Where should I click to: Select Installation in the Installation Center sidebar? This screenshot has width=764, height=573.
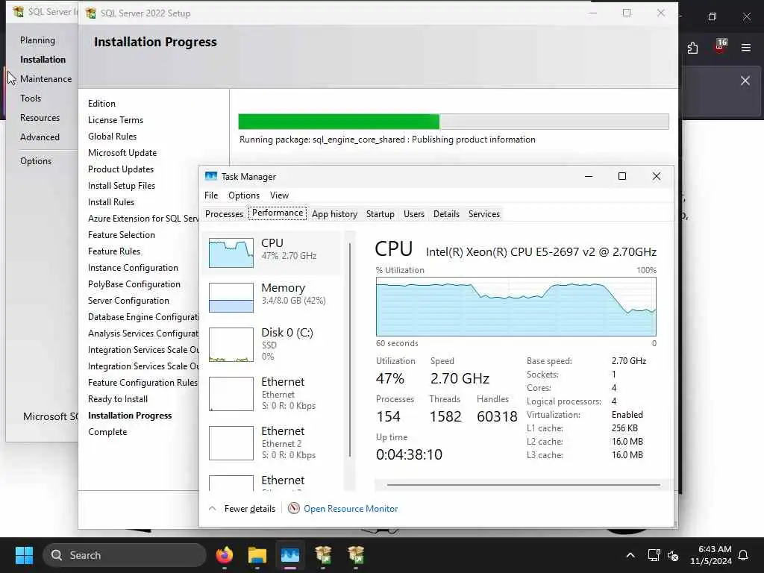[43, 60]
